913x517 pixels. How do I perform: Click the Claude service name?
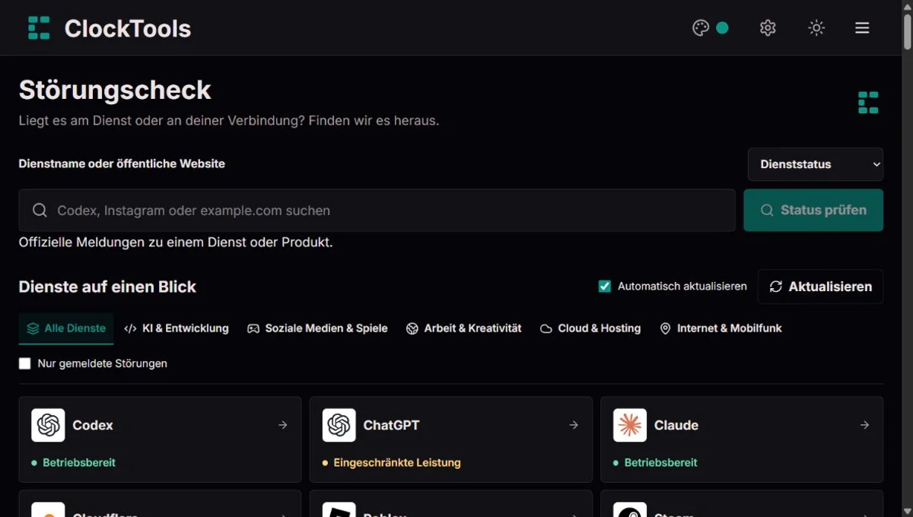click(x=676, y=425)
